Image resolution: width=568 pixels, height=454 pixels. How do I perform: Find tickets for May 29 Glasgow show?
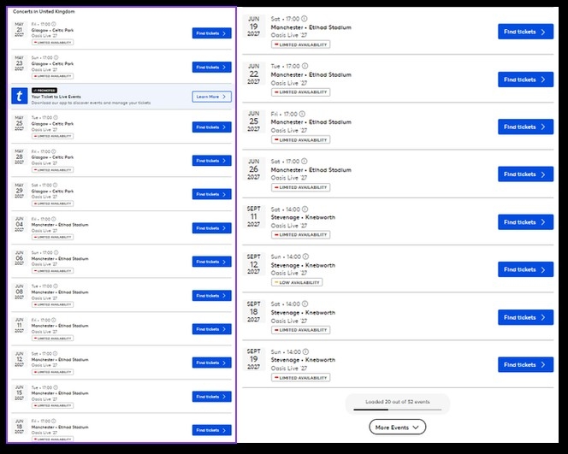point(211,194)
